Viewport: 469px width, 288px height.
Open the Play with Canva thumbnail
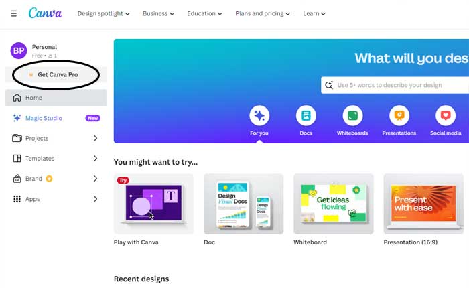[x=153, y=204]
